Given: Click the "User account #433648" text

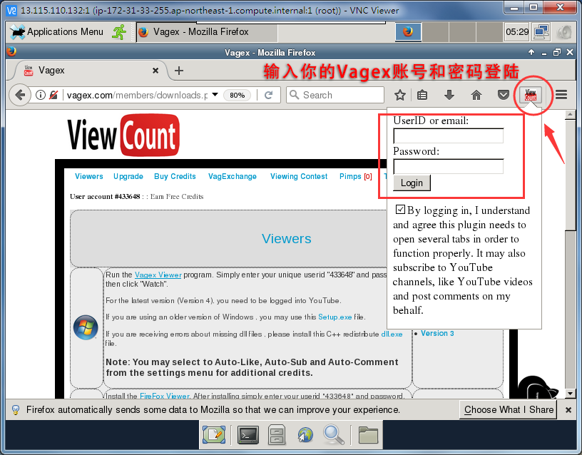Looking at the screenshot, I should [x=105, y=196].
